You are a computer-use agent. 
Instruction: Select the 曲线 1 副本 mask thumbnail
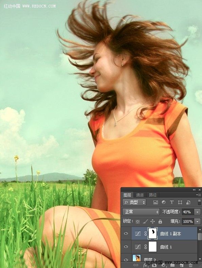[x=153, y=233]
